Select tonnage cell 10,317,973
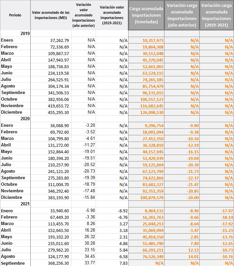The image size is (234, 266). point(146,40)
